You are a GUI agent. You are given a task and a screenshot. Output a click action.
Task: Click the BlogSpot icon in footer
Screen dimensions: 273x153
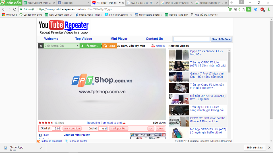[39, 141]
